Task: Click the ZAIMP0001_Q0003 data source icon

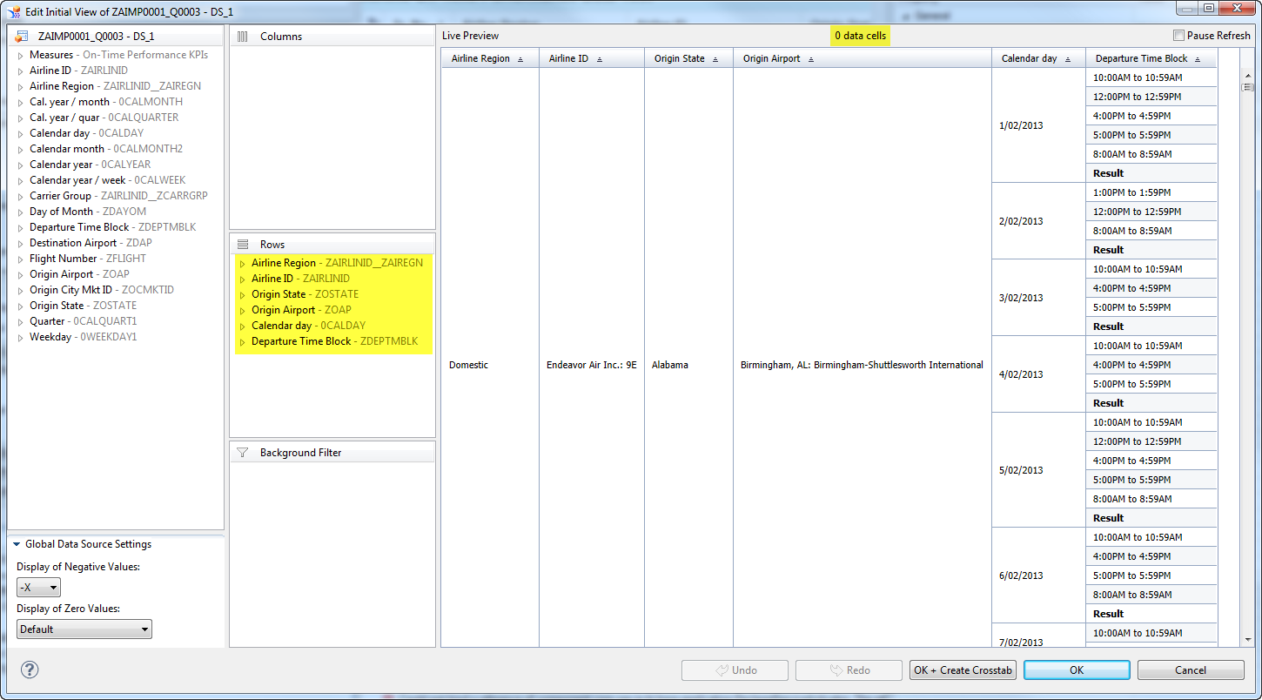Action: coord(22,37)
